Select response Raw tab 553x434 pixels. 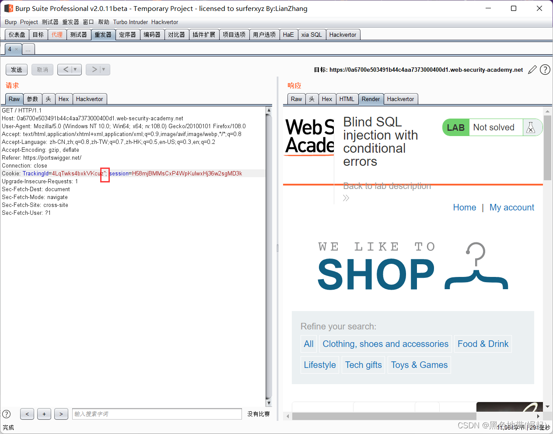(297, 99)
